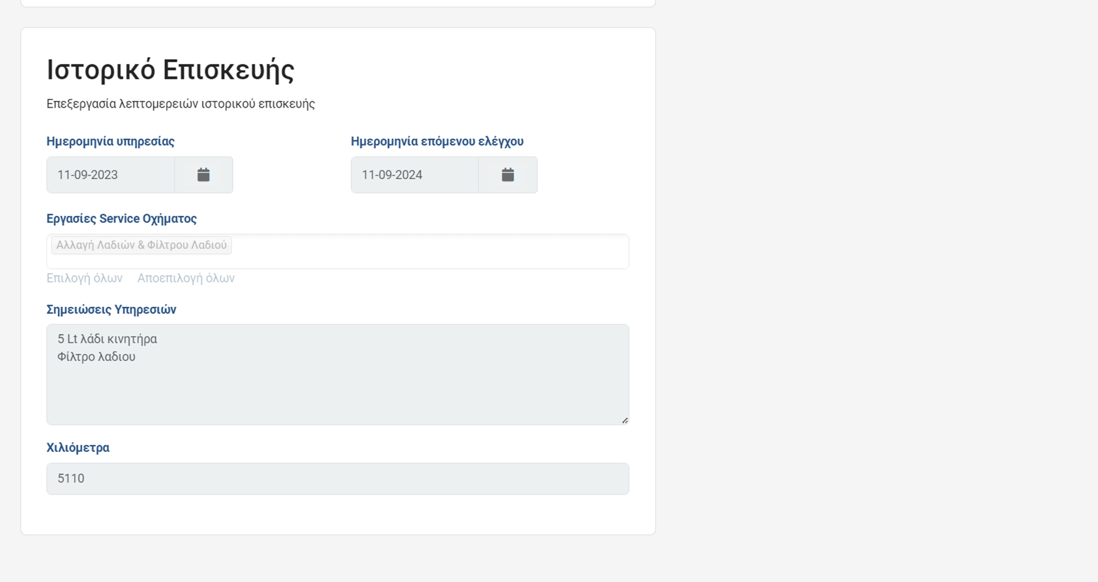The width and height of the screenshot is (1098, 582).
Task: Open the next check date calendar picker
Action: tap(508, 175)
